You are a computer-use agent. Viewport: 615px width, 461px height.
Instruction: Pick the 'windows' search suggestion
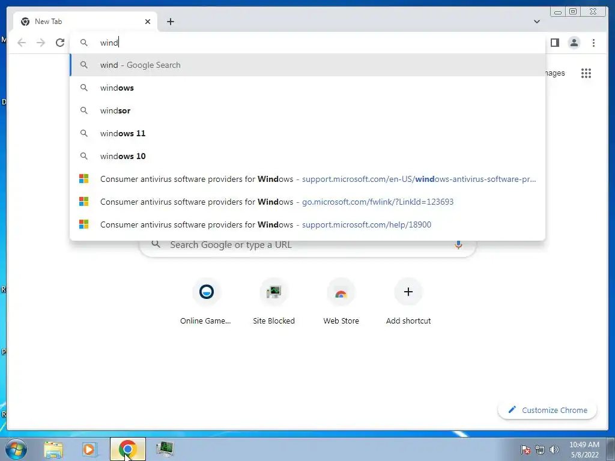coord(307,88)
